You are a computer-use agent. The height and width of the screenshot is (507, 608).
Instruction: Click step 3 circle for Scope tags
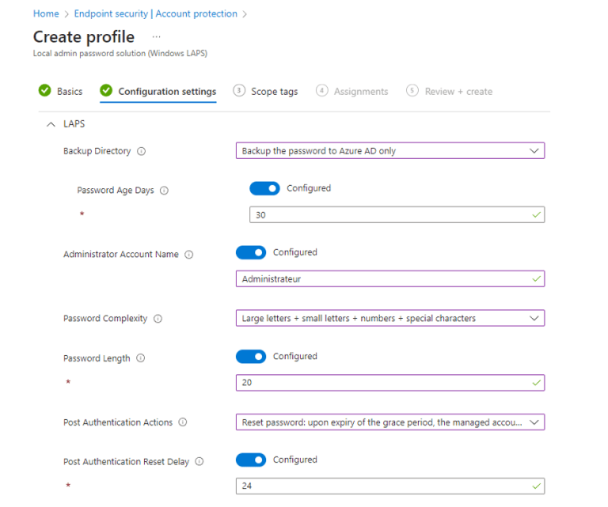pos(239,91)
